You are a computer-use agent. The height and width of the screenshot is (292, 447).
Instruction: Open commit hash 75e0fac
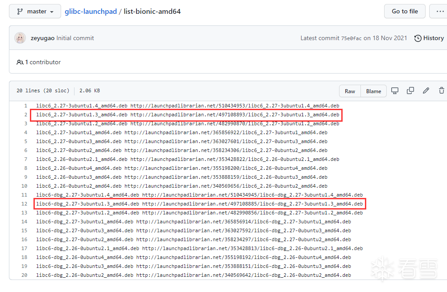(x=351, y=38)
